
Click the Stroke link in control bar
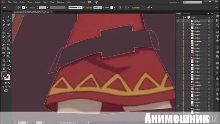pyautogui.click(x=32, y=8)
